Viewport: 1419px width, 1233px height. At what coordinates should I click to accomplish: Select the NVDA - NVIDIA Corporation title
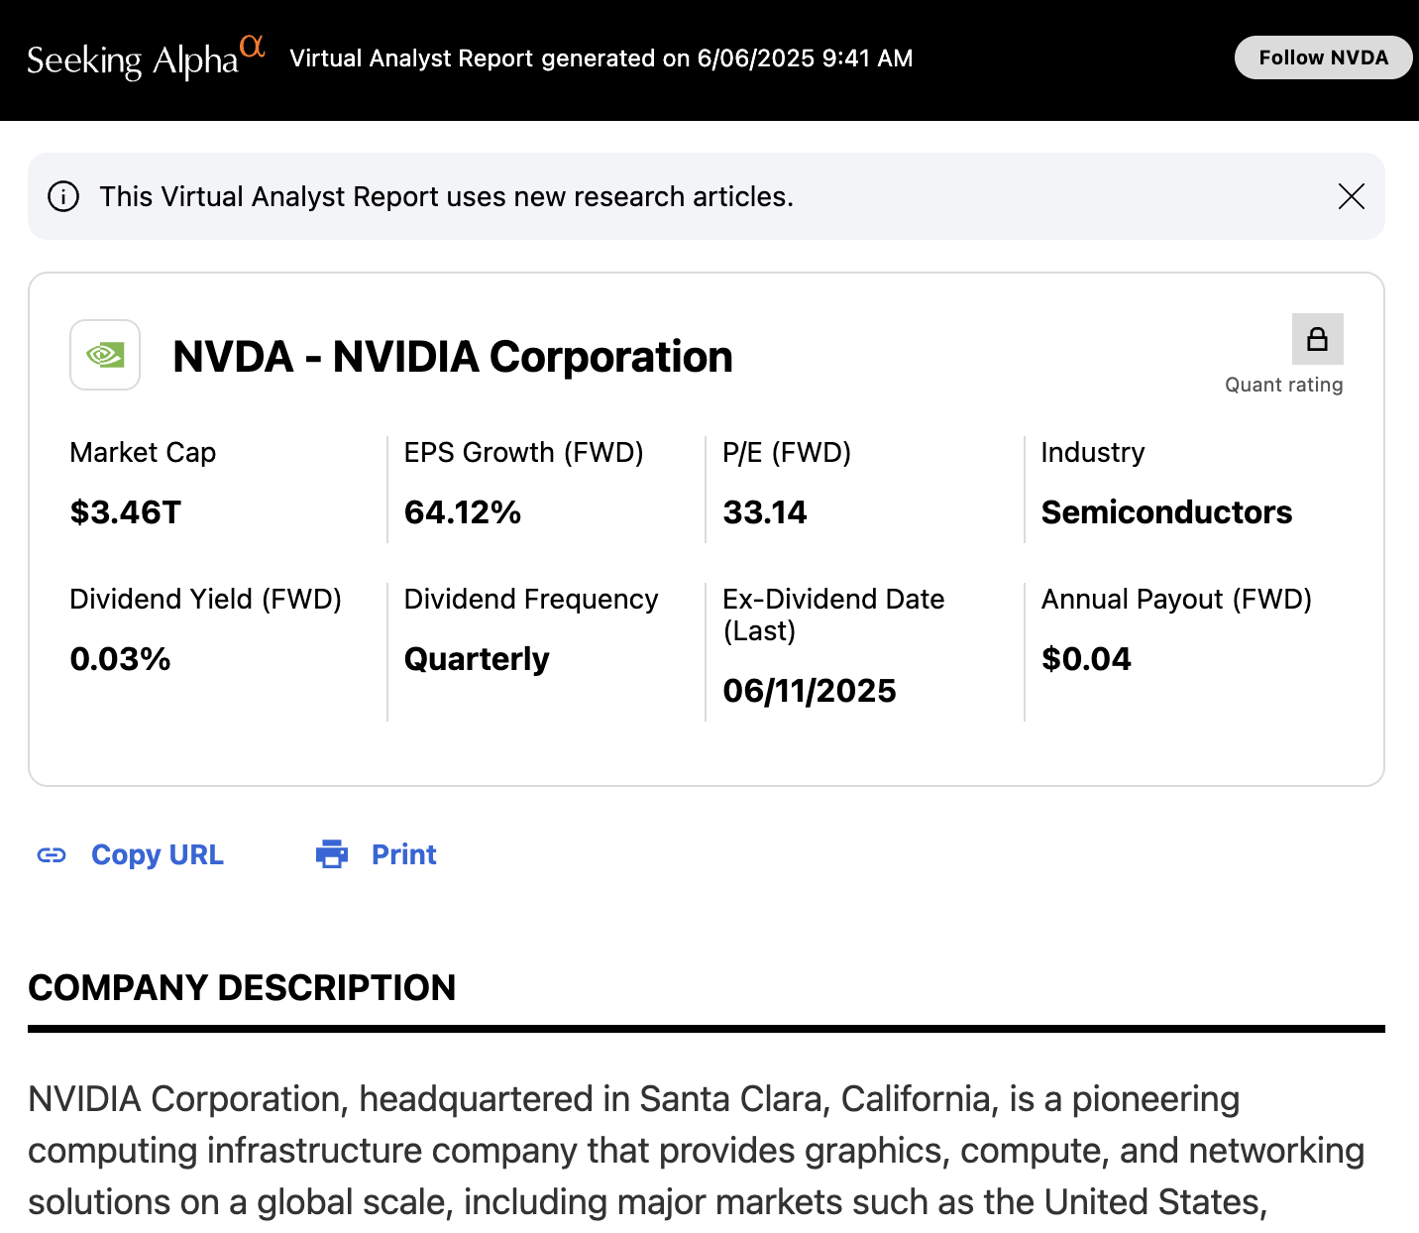tap(452, 357)
